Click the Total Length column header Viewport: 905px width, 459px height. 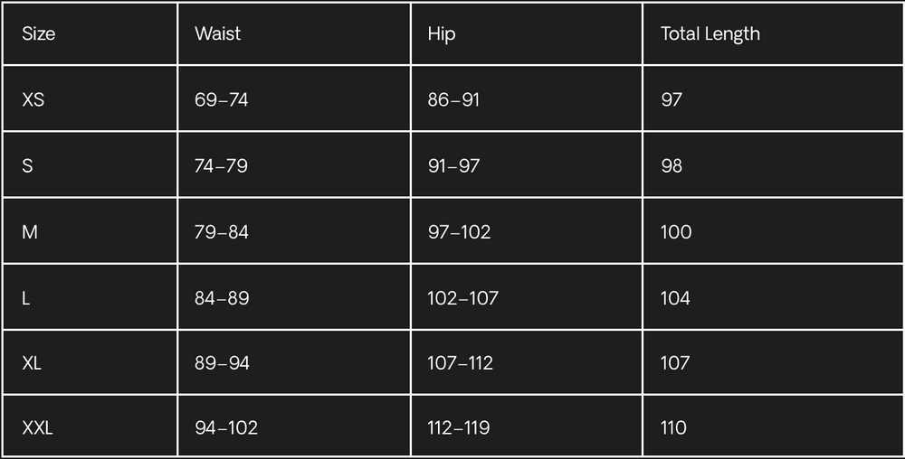pyautogui.click(x=710, y=34)
